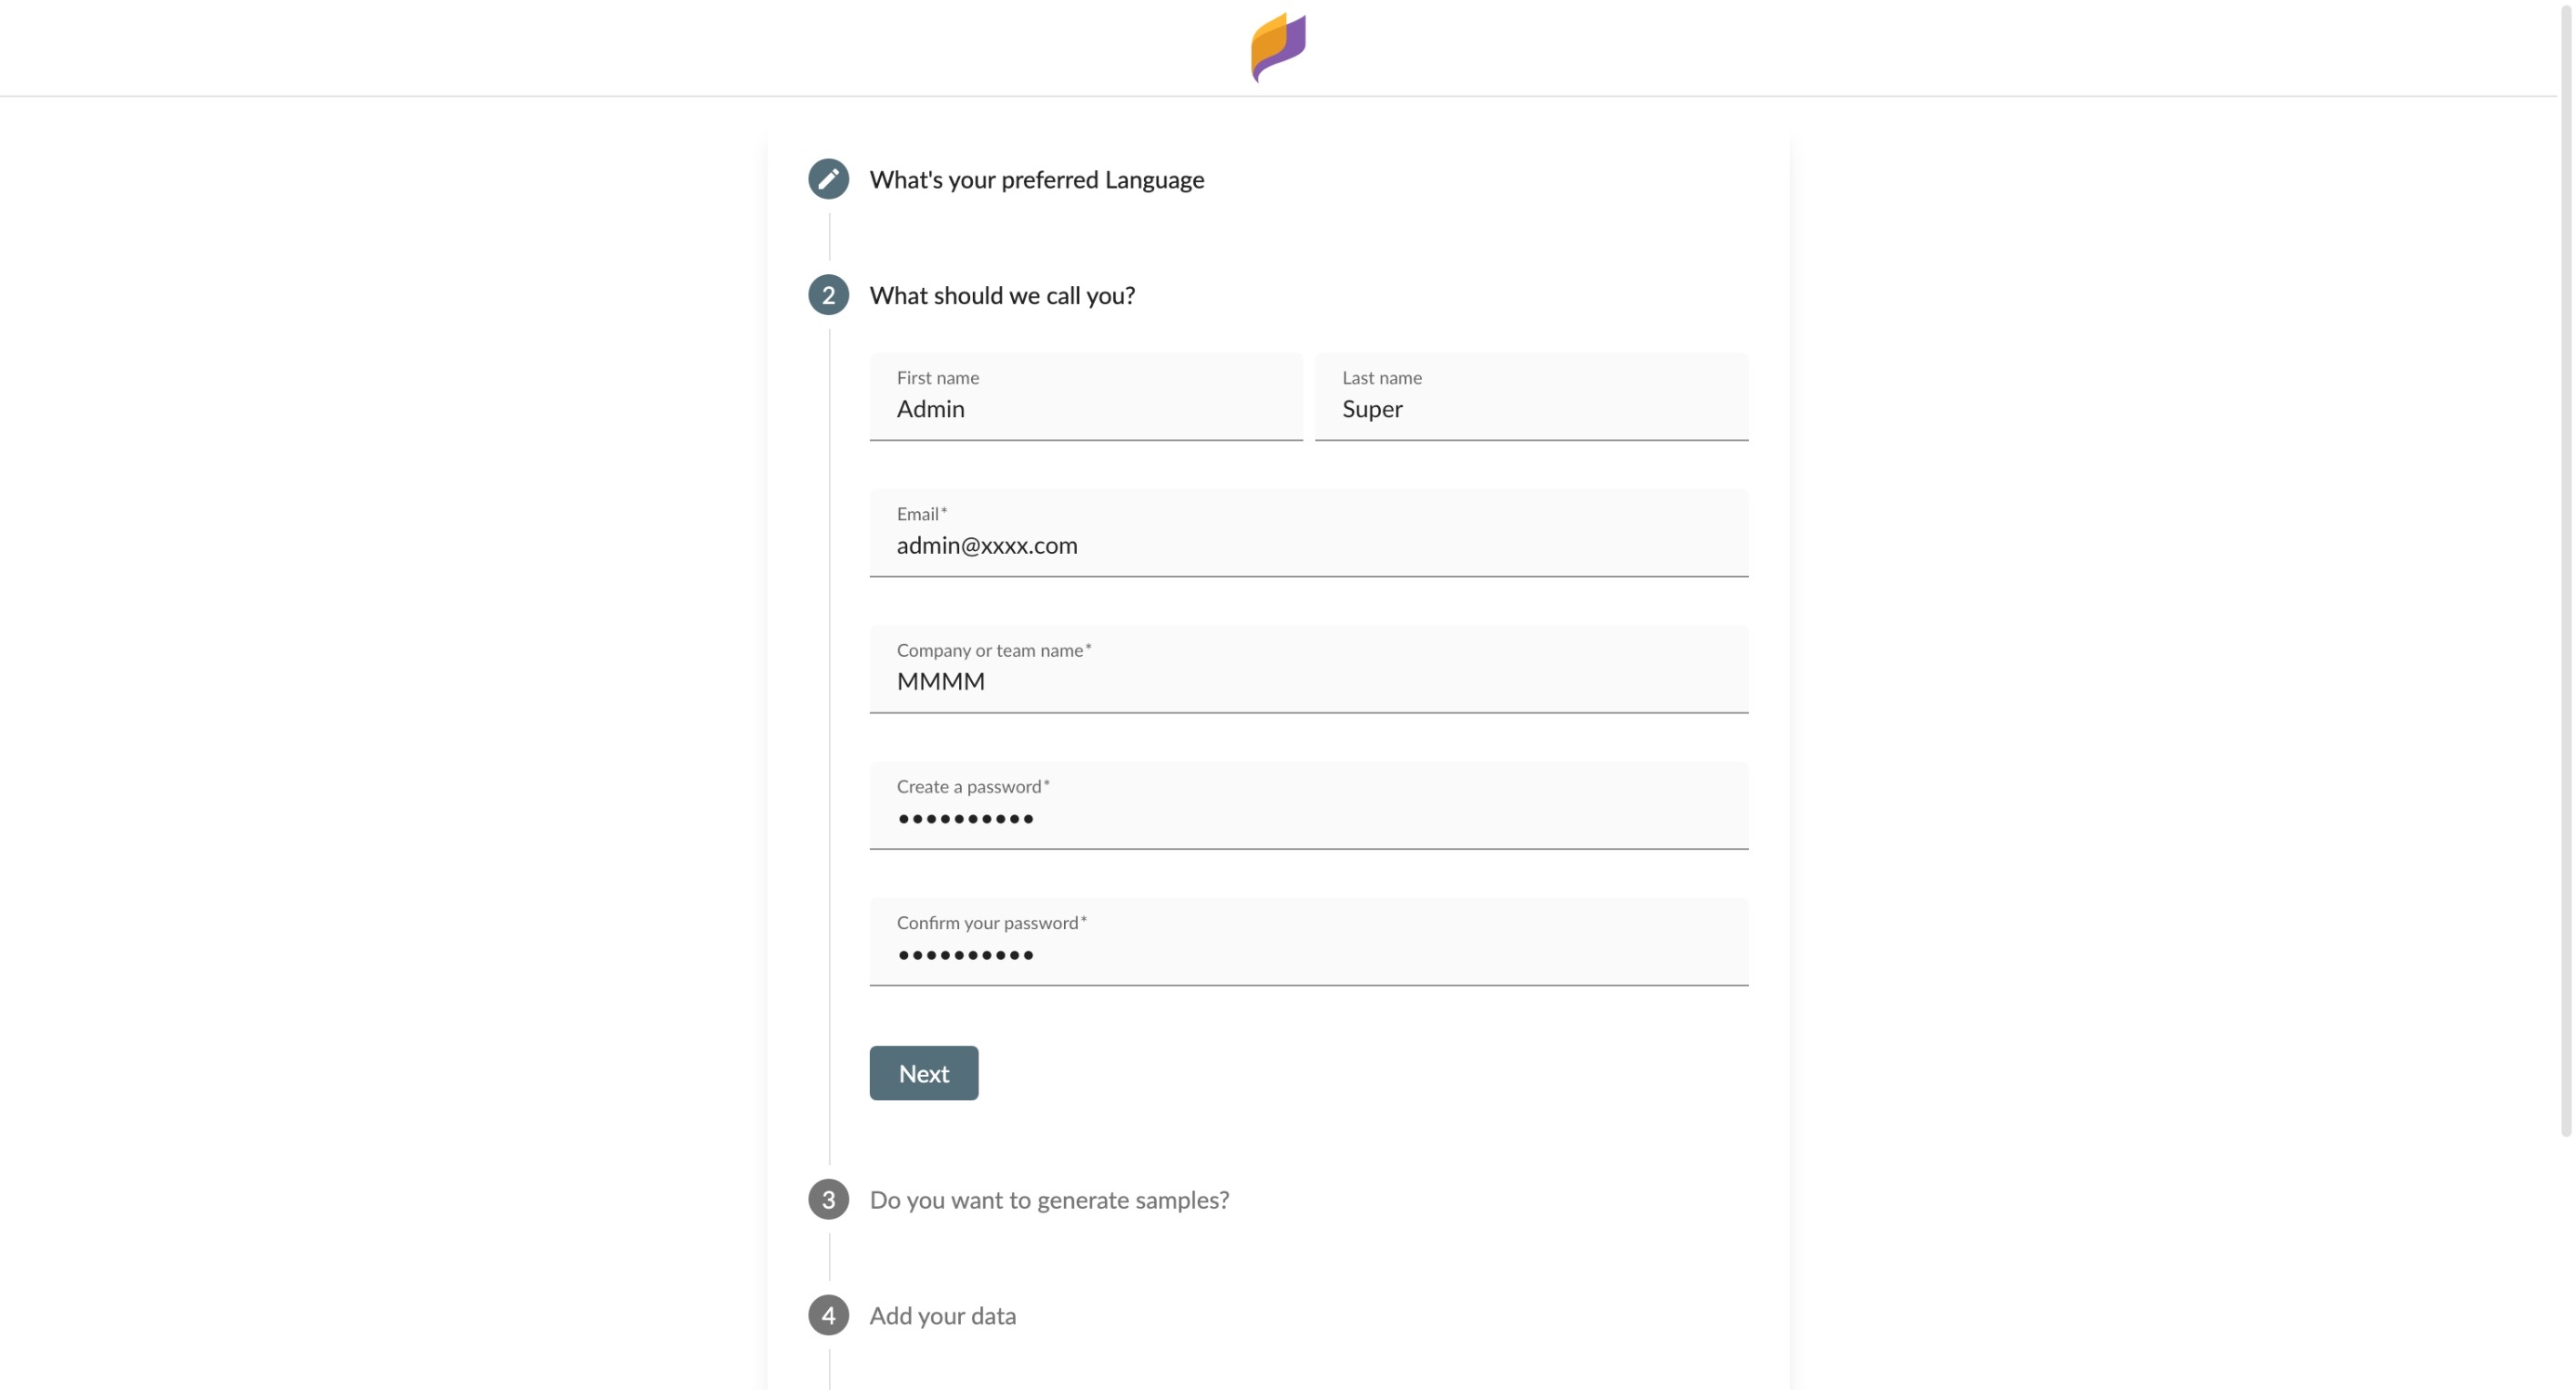
Task: Jump to the "Add your data" step
Action: pyautogui.click(x=942, y=1316)
